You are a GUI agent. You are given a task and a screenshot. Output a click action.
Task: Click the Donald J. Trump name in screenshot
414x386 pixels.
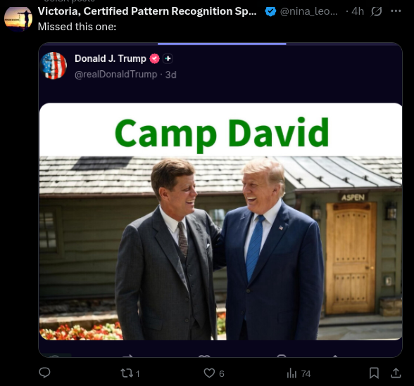pos(111,58)
